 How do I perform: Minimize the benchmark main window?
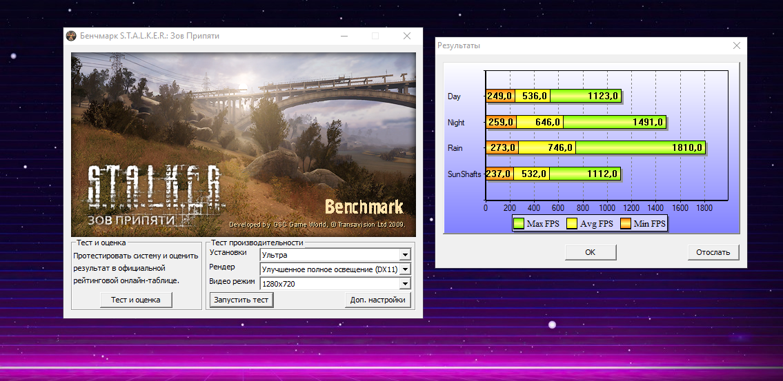344,36
